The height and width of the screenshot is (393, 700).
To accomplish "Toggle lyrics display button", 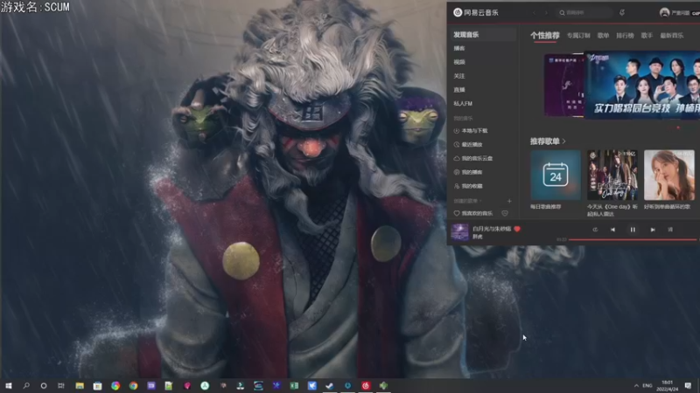I will pos(670,230).
